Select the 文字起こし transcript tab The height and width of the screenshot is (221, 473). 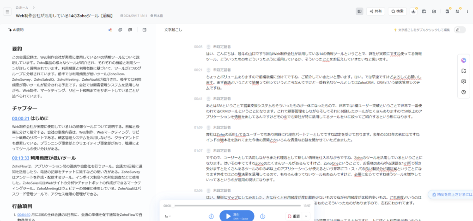pos(173,30)
